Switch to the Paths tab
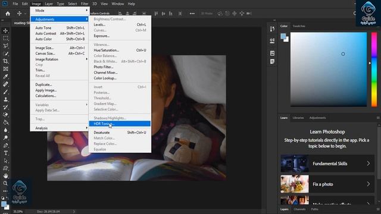Viewport: 381px width, 214px height. [314, 209]
